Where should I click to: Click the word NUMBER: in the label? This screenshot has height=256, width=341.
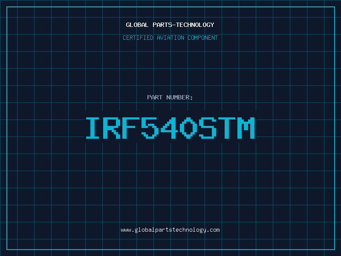point(179,97)
